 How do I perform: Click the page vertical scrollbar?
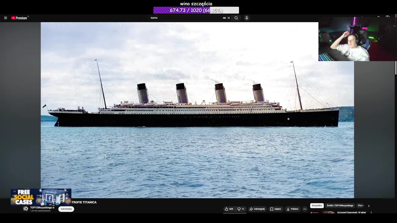click(395, 68)
